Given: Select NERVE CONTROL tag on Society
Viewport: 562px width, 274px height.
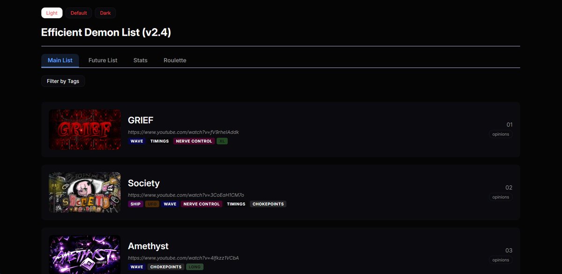Looking at the screenshot, I should (201, 204).
